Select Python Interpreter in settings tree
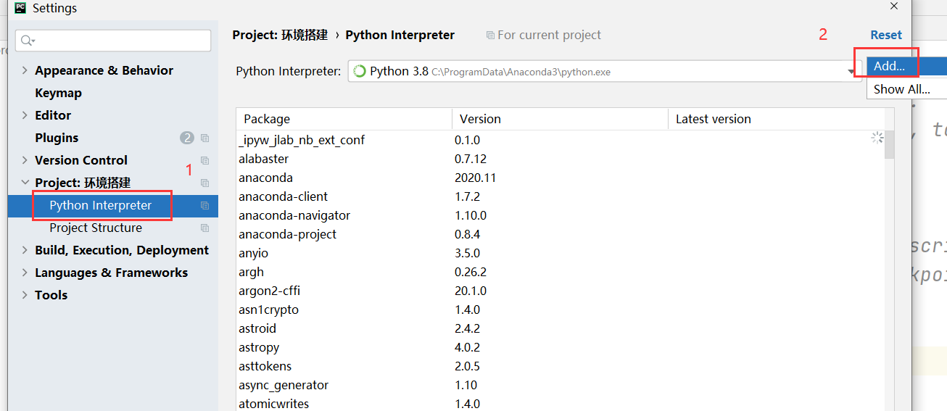This screenshot has width=947, height=411. (113, 205)
